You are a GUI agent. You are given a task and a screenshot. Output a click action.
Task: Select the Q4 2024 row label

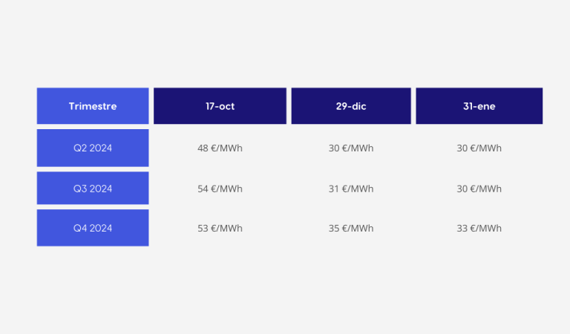(93, 228)
